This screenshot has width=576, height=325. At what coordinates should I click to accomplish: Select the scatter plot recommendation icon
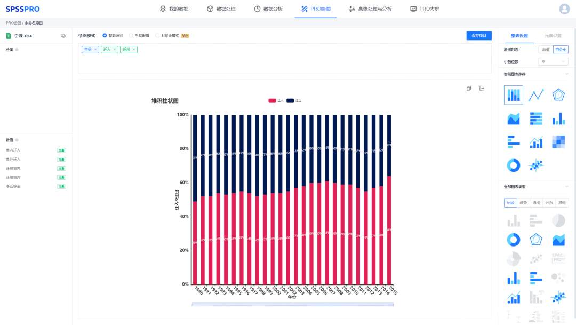(x=535, y=165)
